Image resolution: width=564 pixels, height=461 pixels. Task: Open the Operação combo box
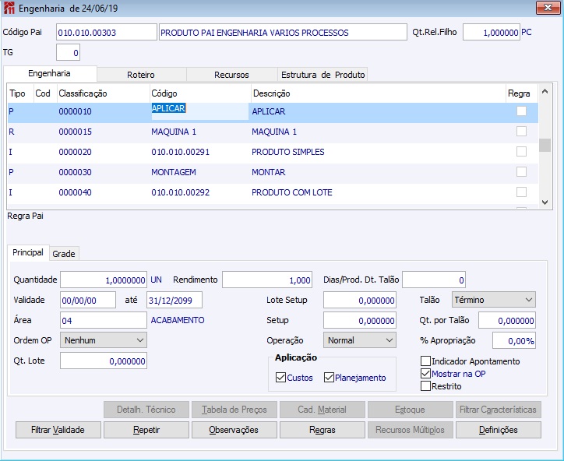tap(360, 340)
